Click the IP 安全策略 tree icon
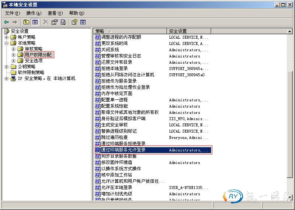Screen dimensions: 295x210 pyautogui.click(x=13, y=78)
